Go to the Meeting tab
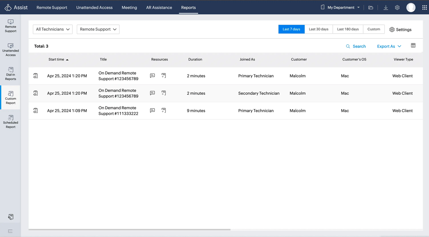429x237 pixels. (x=129, y=7)
